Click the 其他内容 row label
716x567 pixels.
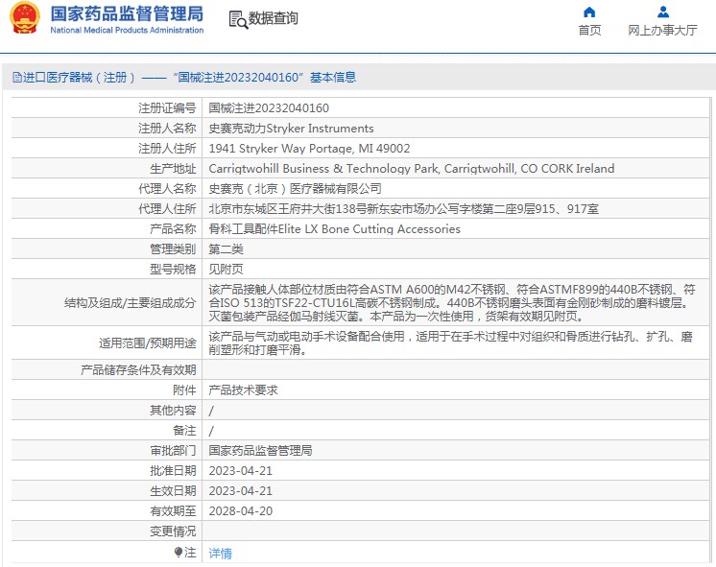tap(173, 410)
